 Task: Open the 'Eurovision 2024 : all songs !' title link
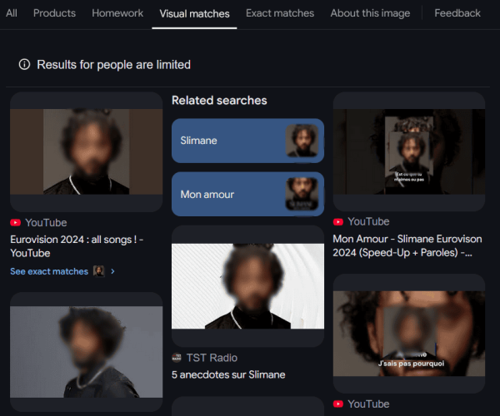click(77, 246)
